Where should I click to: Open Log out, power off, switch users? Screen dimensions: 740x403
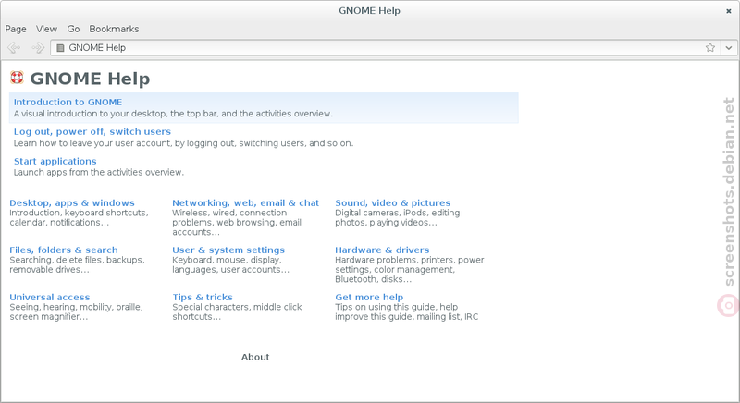click(x=92, y=131)
